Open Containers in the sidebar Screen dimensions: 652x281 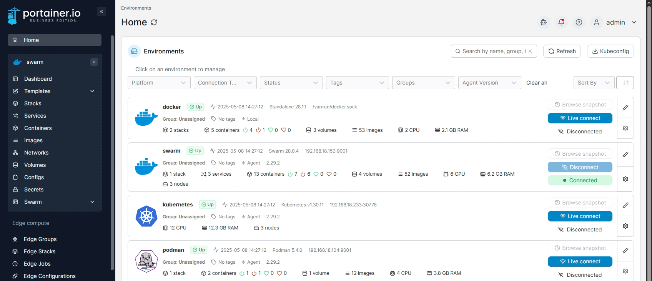(x=38, y=128)
